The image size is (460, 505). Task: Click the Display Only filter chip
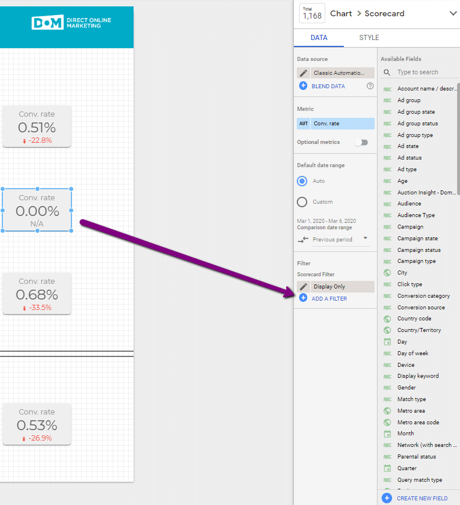click(x=342, y=286)
